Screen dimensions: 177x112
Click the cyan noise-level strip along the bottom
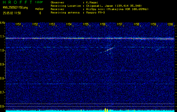coord(90,111)
